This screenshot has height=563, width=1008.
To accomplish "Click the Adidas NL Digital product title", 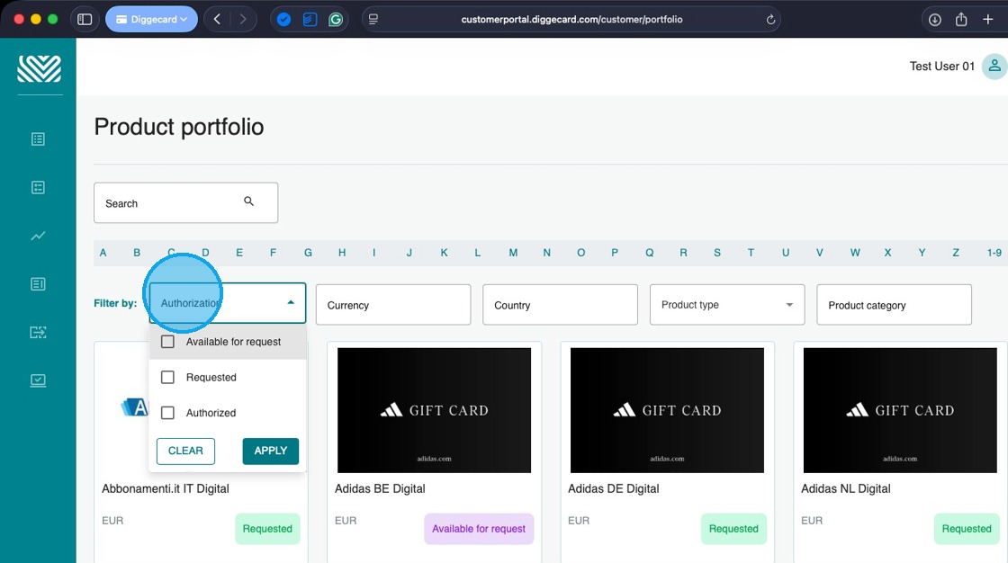I will tap(845, 488).
